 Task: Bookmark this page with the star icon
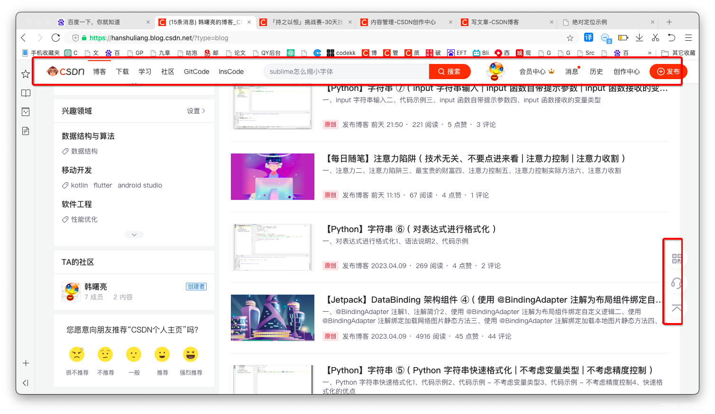coord(570,38)
